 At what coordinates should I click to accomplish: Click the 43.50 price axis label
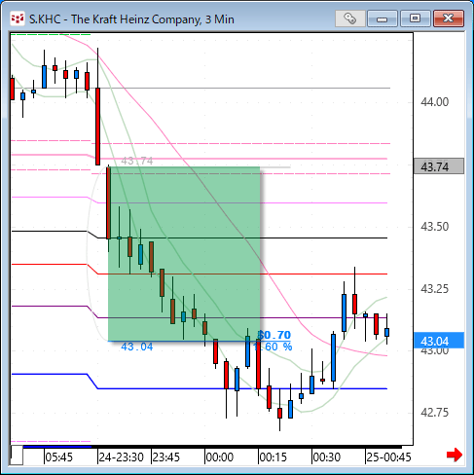coord(435,227)
